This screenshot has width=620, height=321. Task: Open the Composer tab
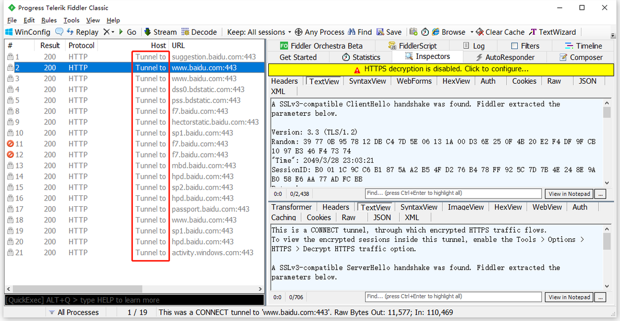(x=581, y=57)
